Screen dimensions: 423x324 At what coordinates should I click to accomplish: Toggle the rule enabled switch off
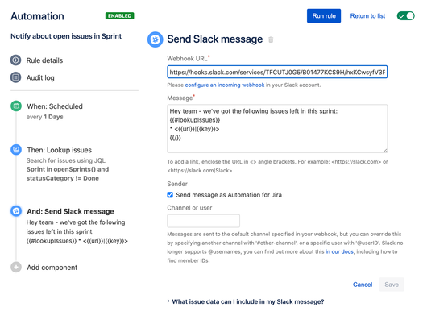[x=405, y=16]
